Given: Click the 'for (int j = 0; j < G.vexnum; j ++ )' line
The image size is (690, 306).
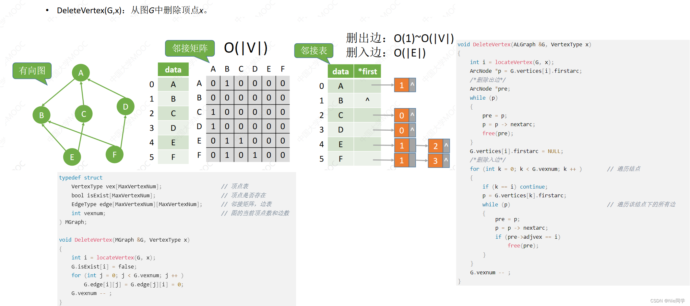Looking at the screenshot, I should pos(127,276).
